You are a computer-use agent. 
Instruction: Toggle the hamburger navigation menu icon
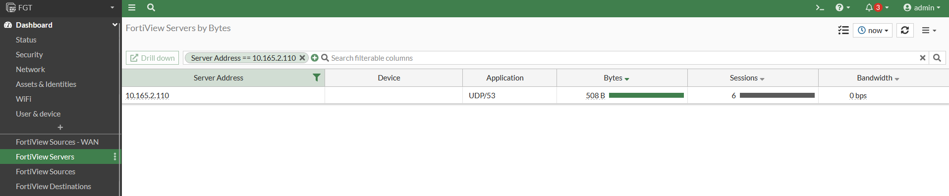(132, 7)
